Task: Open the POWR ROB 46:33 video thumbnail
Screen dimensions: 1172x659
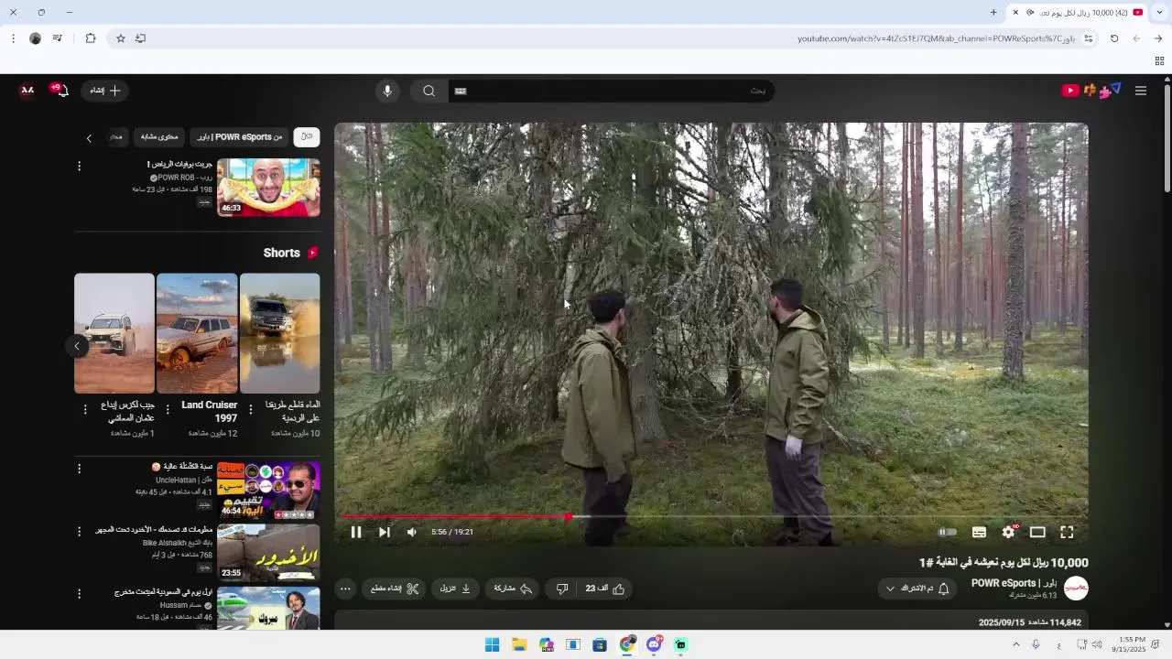Action: coord(268,188)
